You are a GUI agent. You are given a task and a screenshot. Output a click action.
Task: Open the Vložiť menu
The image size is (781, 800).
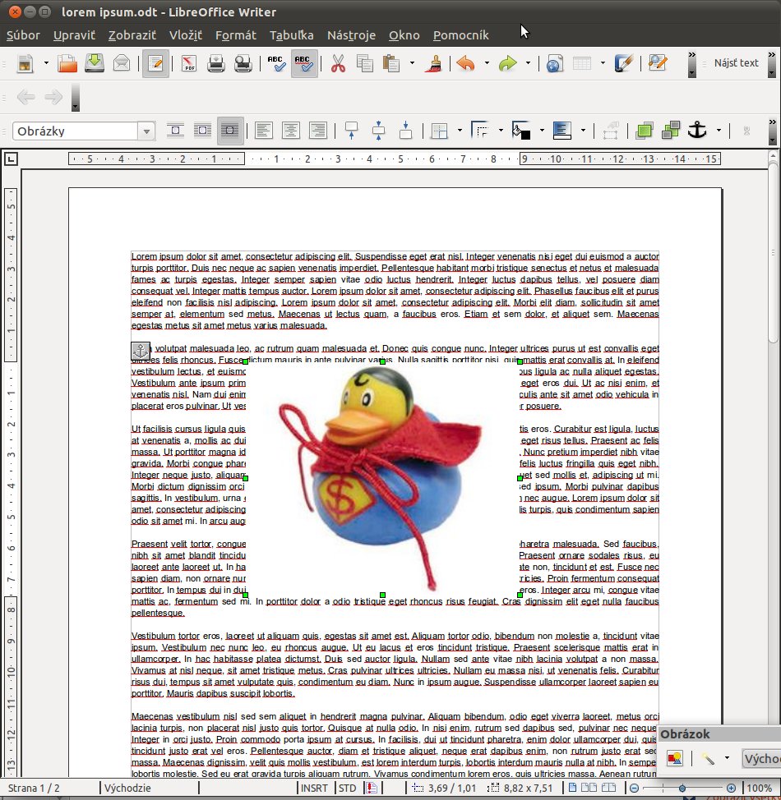[x=186, y=35]
